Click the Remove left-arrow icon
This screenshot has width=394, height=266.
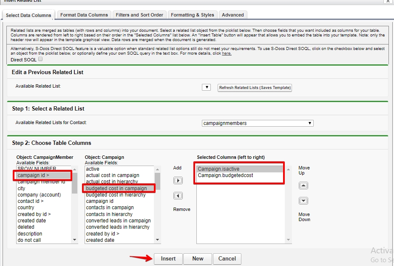[x=178, y=195]
